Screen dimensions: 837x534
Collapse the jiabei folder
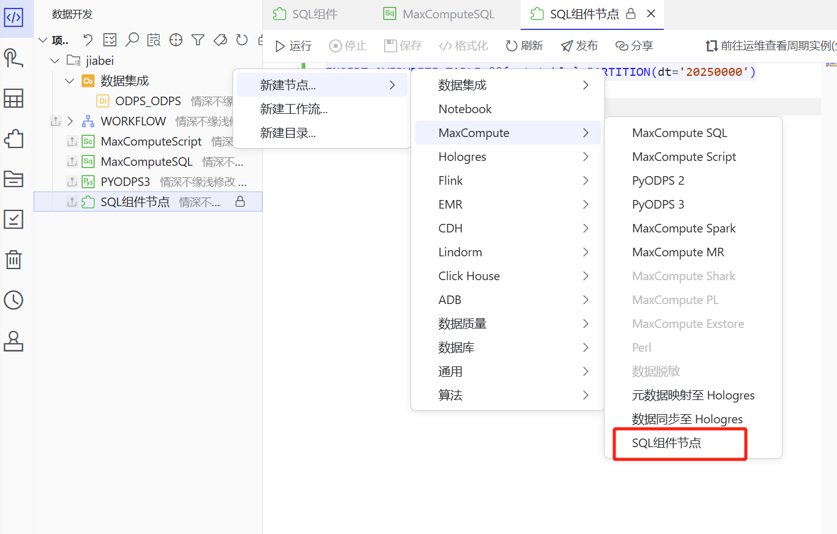[x=56, y=61]
